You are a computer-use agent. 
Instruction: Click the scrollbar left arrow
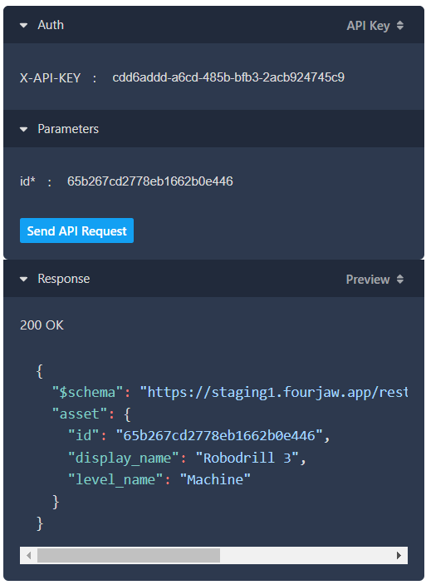pyautogui.click(x=29, y=556)
